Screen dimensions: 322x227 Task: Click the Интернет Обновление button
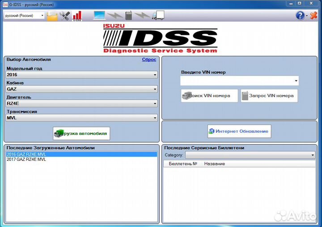coord(239,131)
